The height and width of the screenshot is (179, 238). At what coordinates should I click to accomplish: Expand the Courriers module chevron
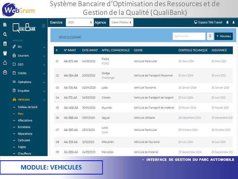click(44, 56)
